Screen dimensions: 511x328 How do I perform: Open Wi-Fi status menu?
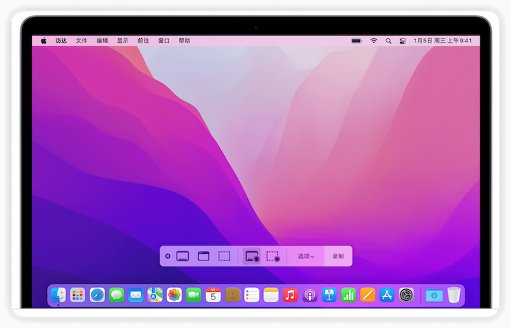pyautogui.click(x=373, y=41)
